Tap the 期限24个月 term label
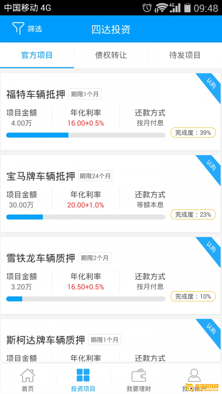 point(95,176)
